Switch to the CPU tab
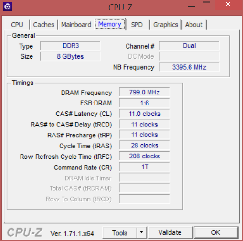 (17, 25)
